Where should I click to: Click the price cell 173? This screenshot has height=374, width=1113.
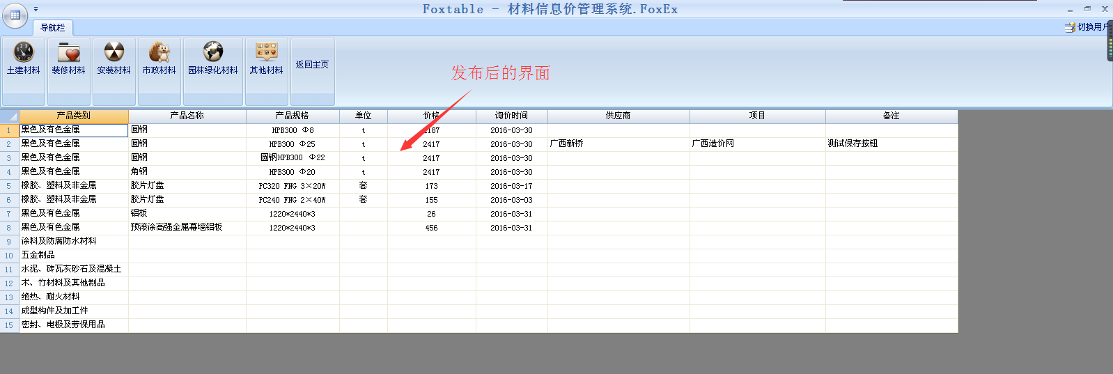[x=432, y=186]
